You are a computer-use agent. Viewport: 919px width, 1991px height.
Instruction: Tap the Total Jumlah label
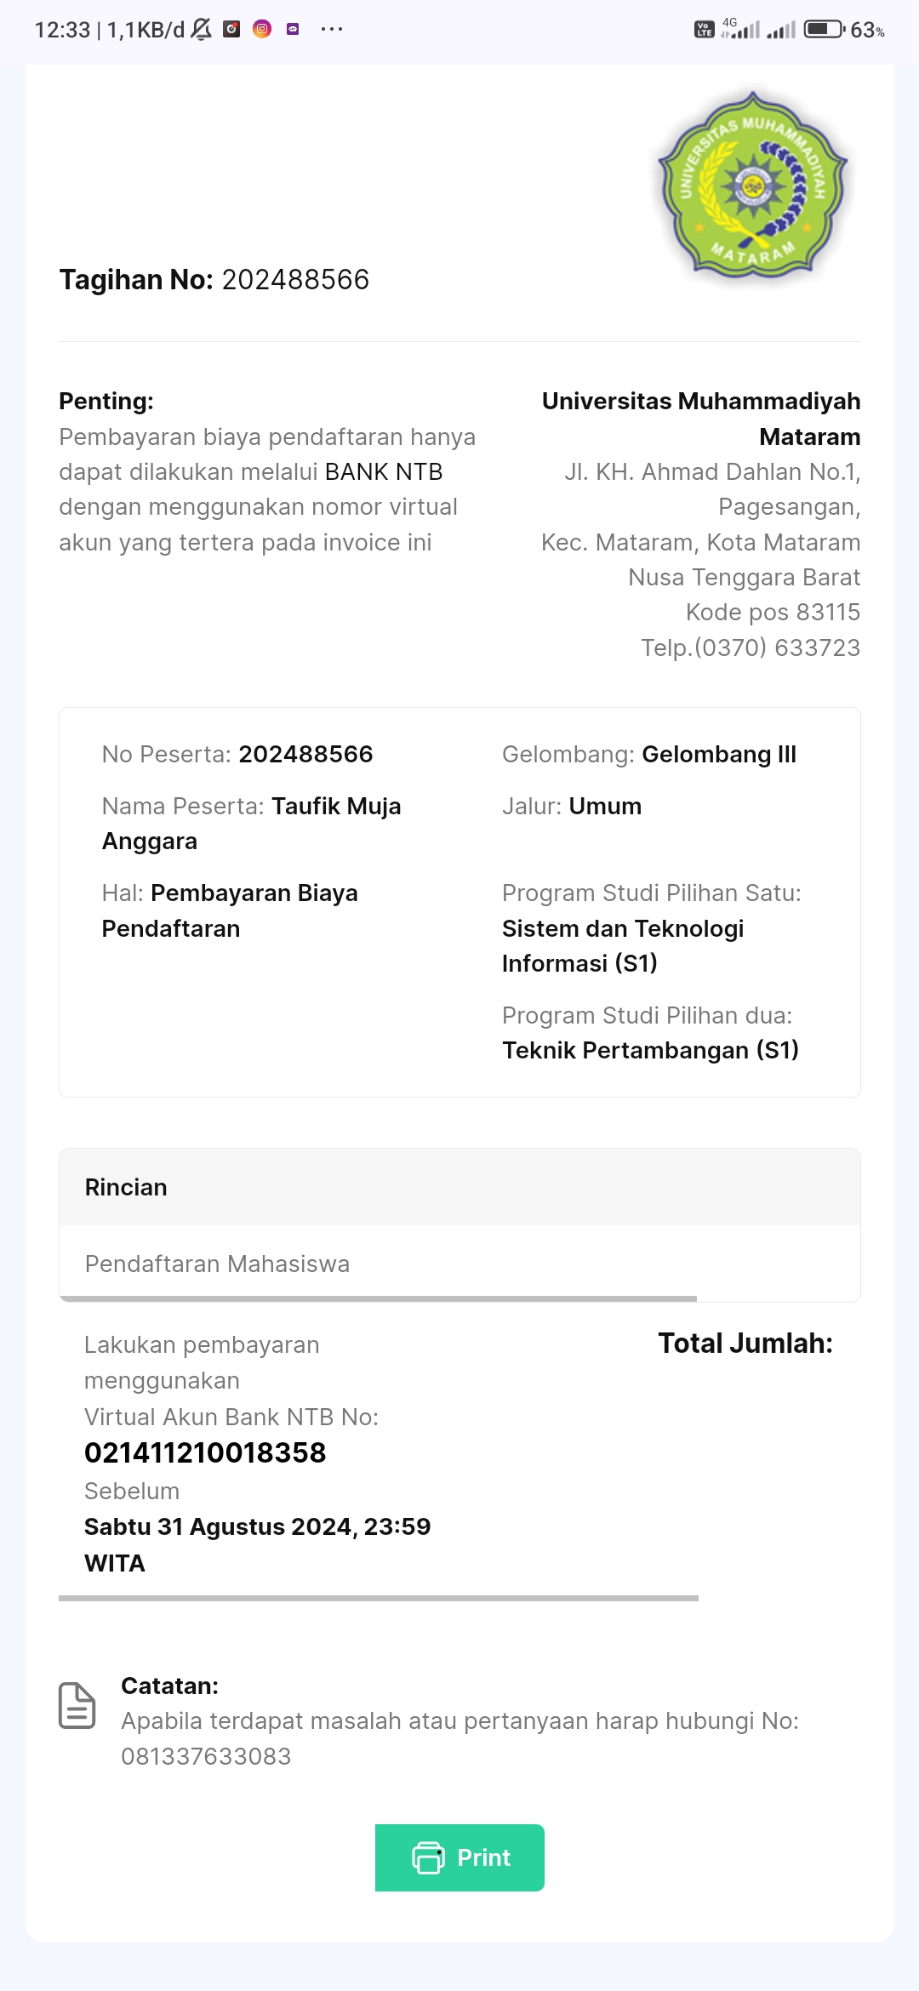point(745,1343)
